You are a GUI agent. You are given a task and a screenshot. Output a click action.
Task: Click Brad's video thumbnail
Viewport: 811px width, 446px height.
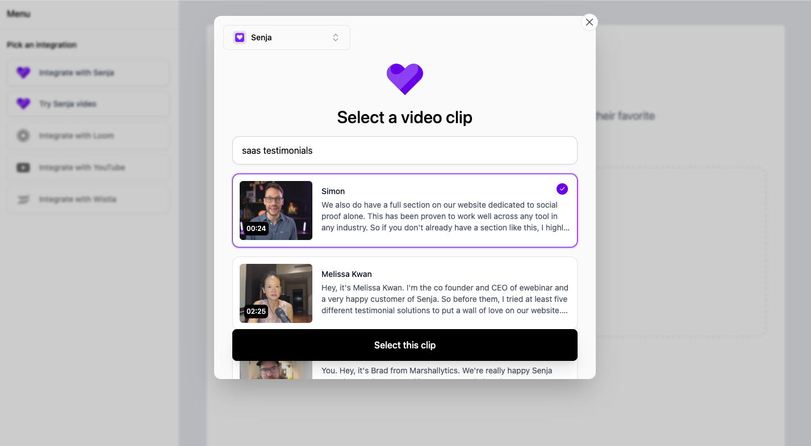pos(276,370)
